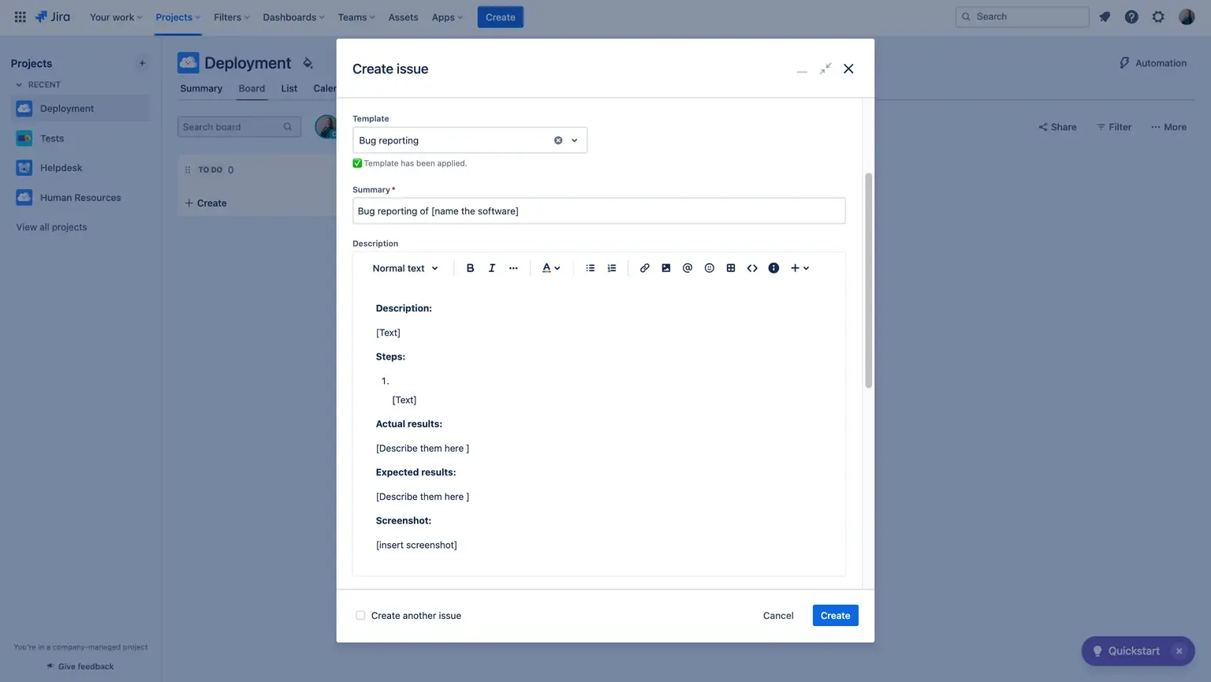
Task: Toggle bold formatting in description editor
Action: [x=470, y=268]
